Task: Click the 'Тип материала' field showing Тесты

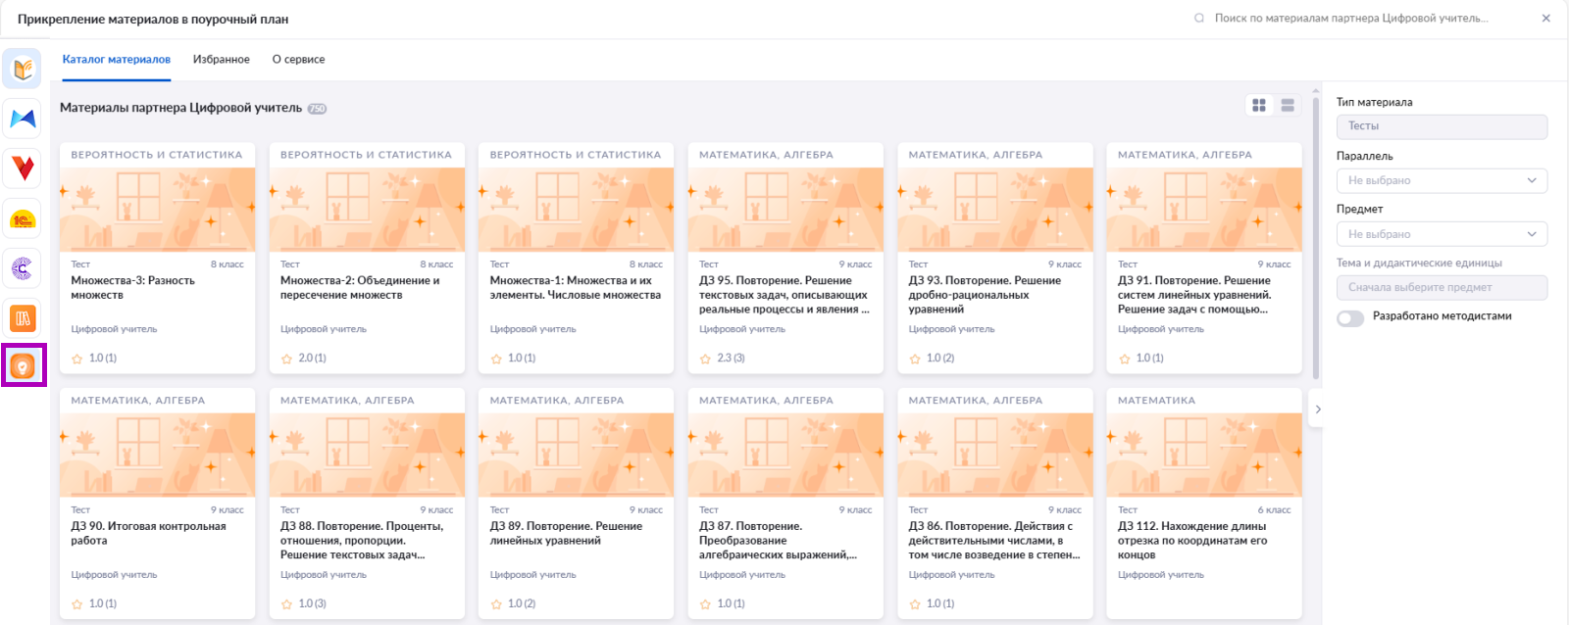Action: pyautogui.click(x=1442, y=126)
